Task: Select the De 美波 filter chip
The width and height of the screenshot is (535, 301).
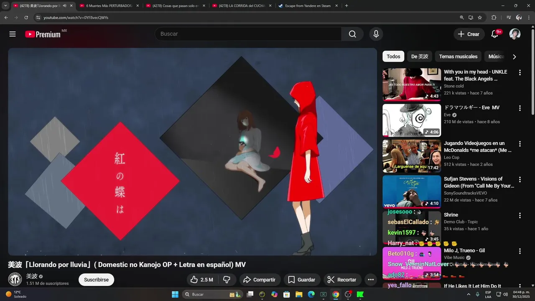Action: (x=420, y=56)
